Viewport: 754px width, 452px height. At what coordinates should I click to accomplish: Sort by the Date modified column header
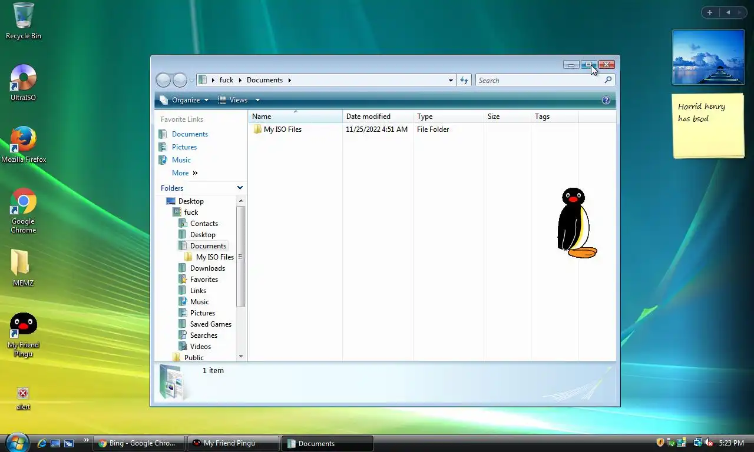coord(378,117)
